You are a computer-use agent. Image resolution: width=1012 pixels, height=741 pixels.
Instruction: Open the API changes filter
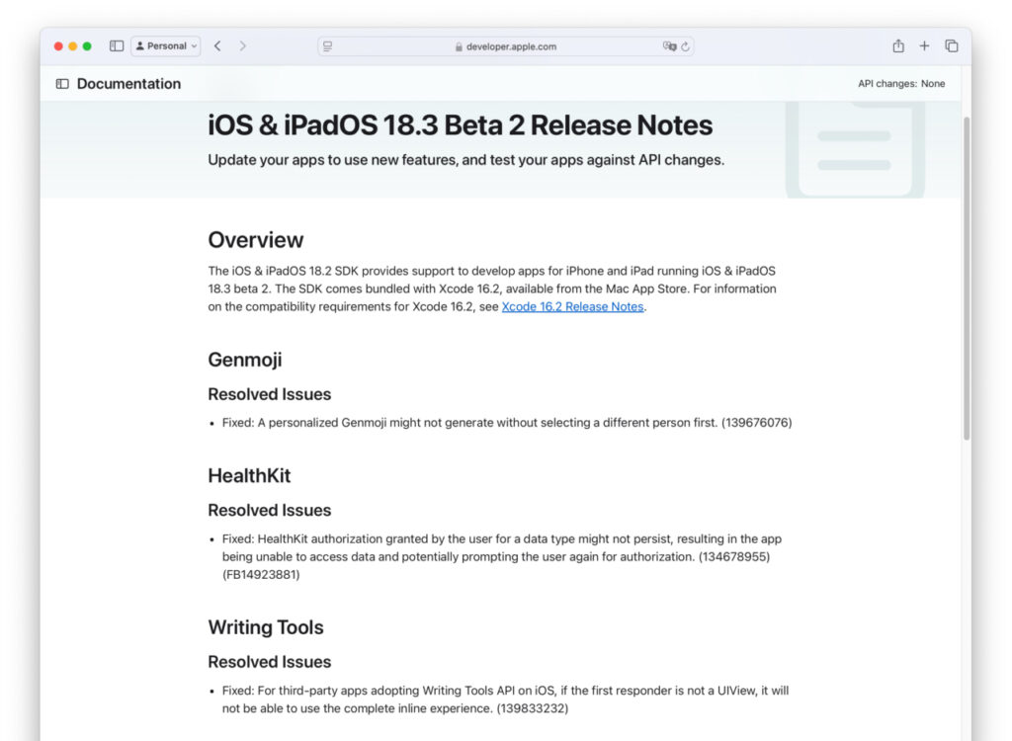coord(901,84)
